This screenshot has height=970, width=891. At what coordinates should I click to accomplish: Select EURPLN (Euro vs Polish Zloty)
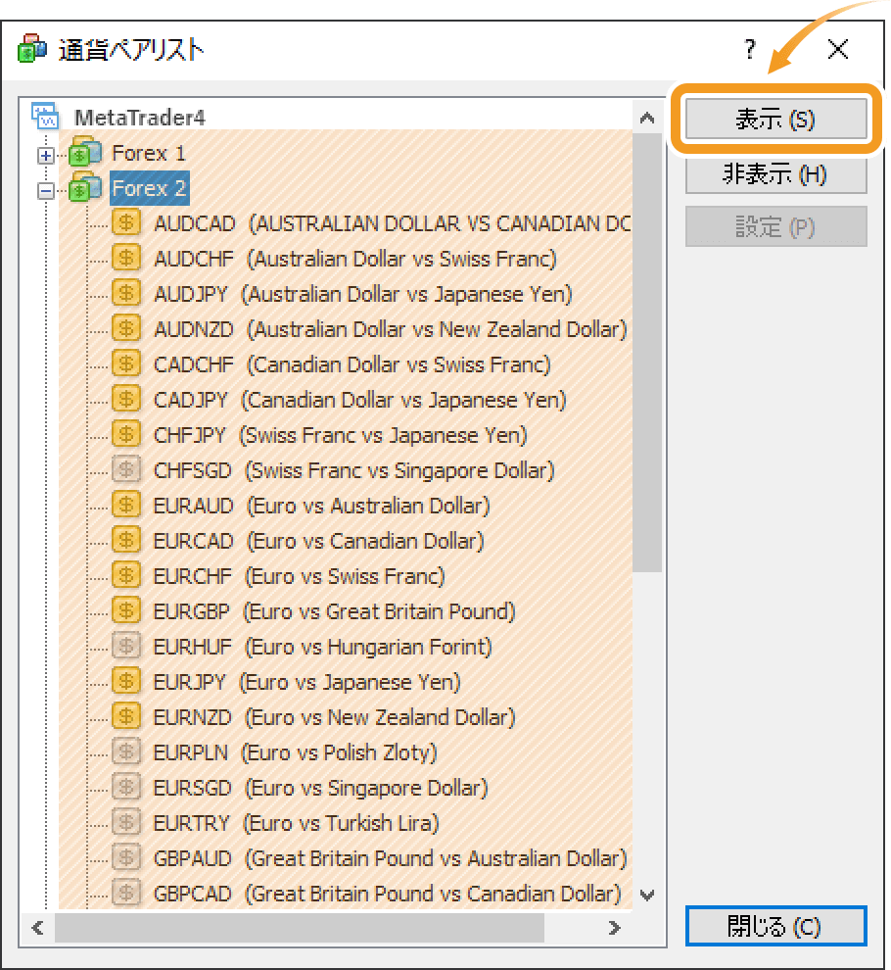point(296,752)
